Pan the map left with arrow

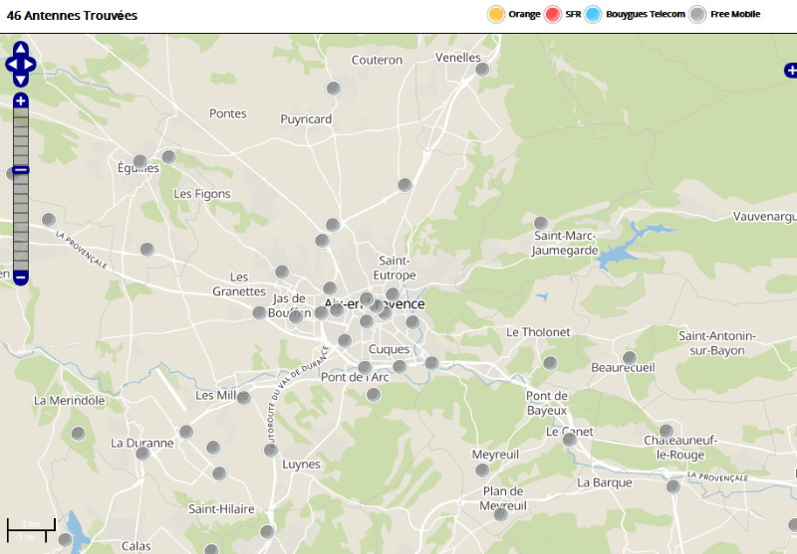pos(10,65)
